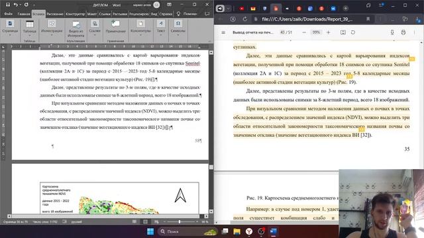Open the comments pane icon in Word title area
Screen dimensions: 424x238
[x=207, y=14]
